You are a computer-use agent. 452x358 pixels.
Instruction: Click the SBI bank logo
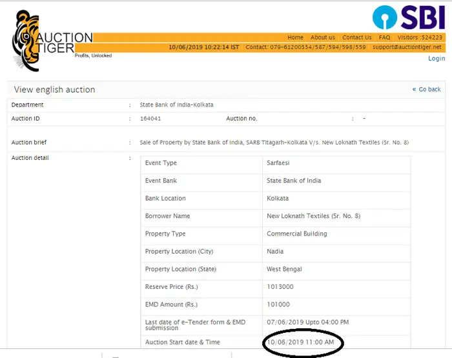tap(408, 17)
